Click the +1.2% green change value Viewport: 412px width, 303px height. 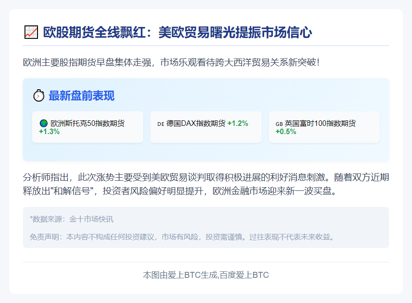[x=238, y=123]
